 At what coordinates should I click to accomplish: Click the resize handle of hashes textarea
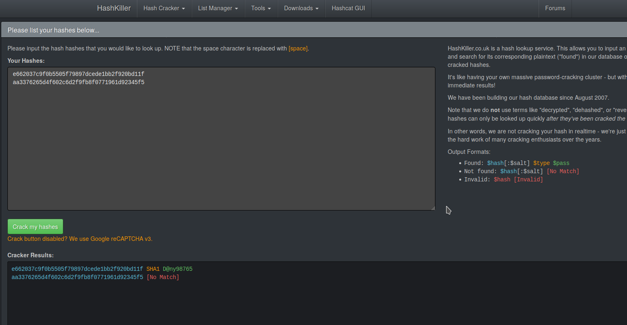click(433, 208)
